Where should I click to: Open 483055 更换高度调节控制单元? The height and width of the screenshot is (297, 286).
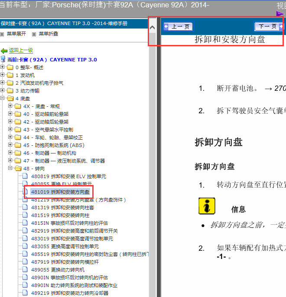[x=65, y=246]
